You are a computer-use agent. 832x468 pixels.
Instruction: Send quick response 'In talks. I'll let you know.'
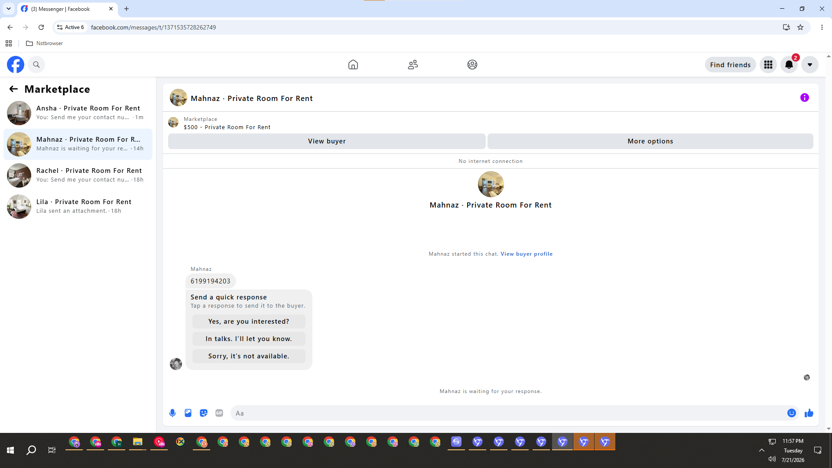(x=249, y=339)
